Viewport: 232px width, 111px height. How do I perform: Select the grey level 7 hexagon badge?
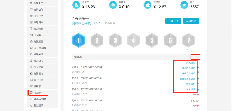pyautogui.click(x=188, y=40)
